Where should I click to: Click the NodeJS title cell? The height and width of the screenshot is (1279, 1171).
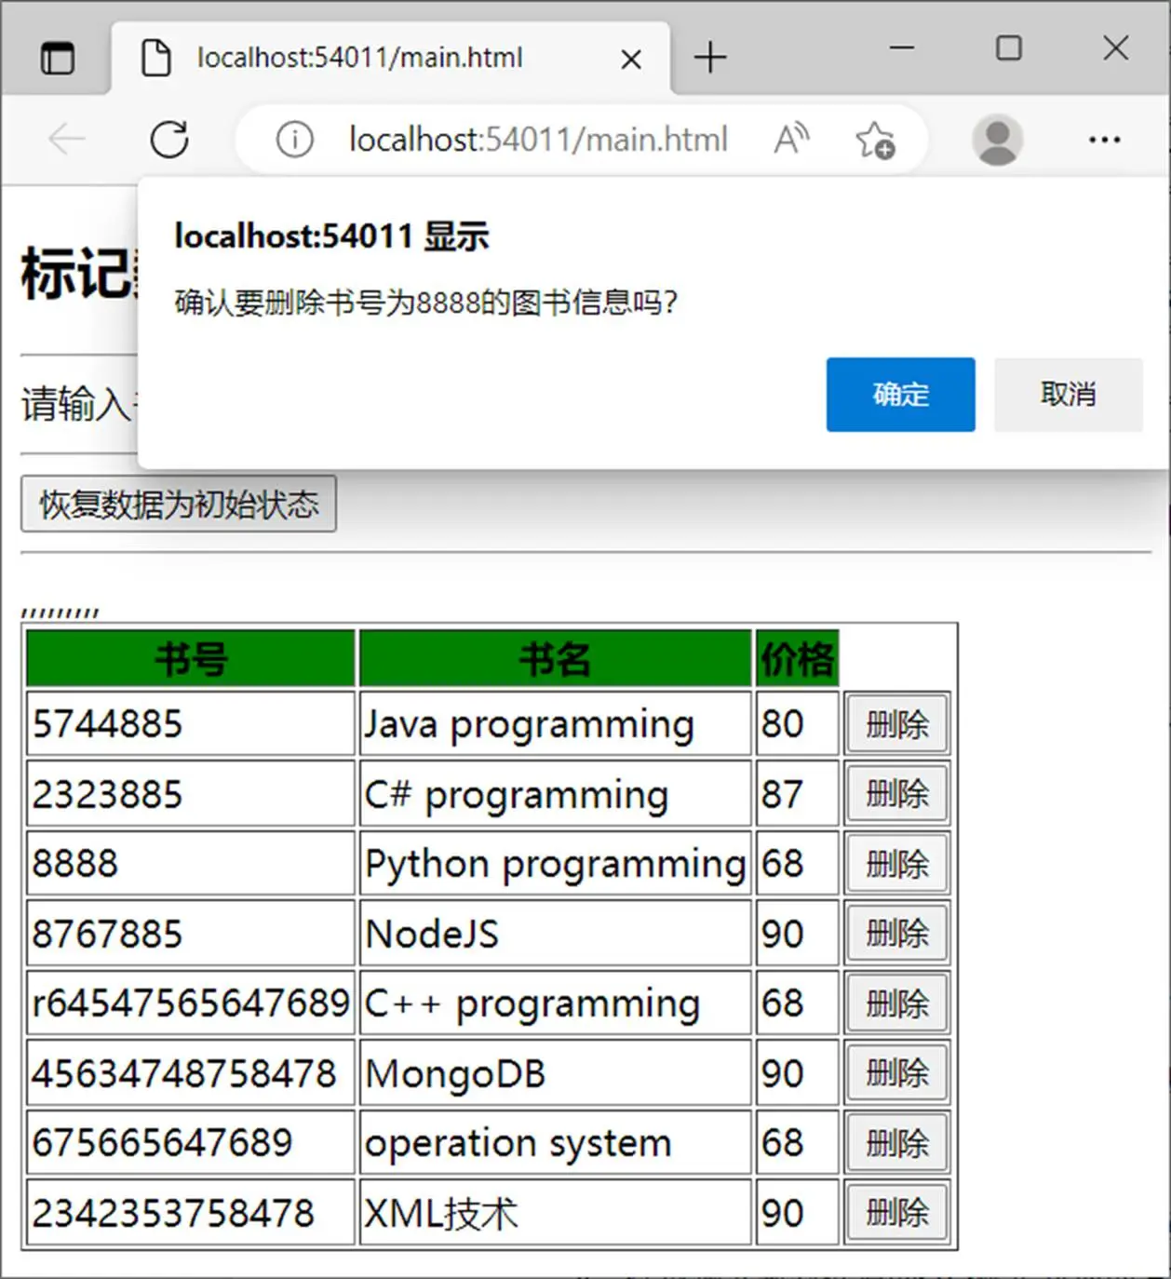point(555,933)
